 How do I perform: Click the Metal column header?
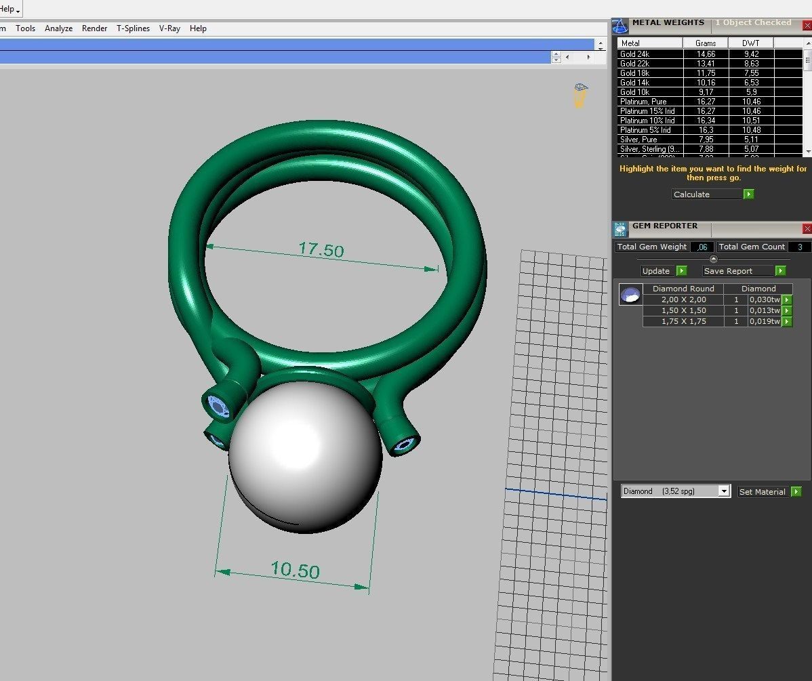tap(650, 43)
